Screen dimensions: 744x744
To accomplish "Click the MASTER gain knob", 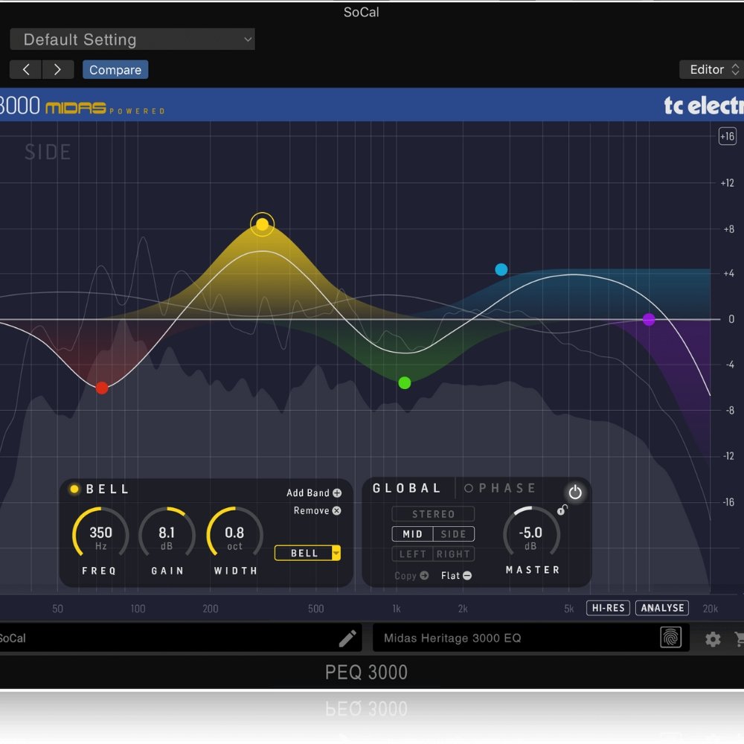I will coord(531,535).
